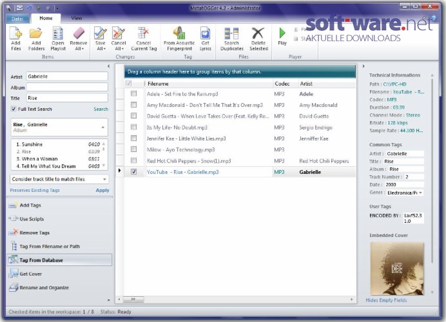Check the Adele - Set Fire to the Rain row
This screenshot has width=446, height=322.
click(x=133, y=93)
